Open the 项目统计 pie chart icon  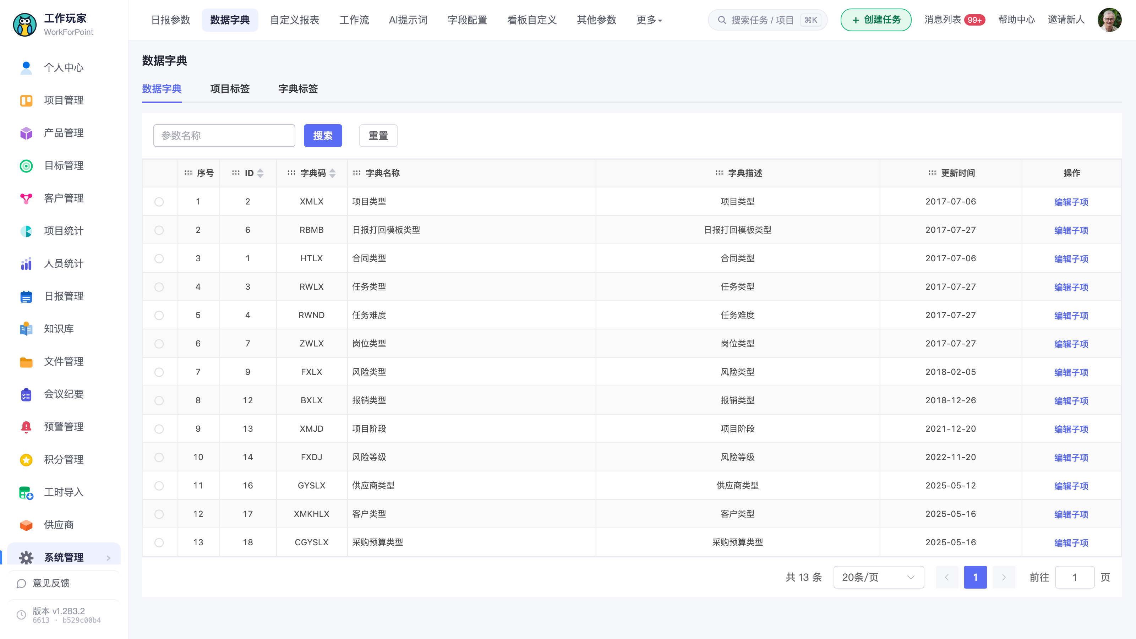click(26, 231)
